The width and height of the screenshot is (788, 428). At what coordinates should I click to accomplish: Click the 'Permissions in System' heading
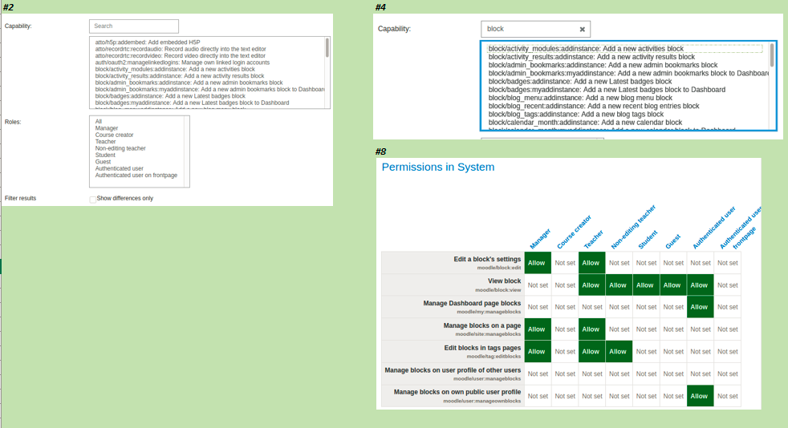437,167
